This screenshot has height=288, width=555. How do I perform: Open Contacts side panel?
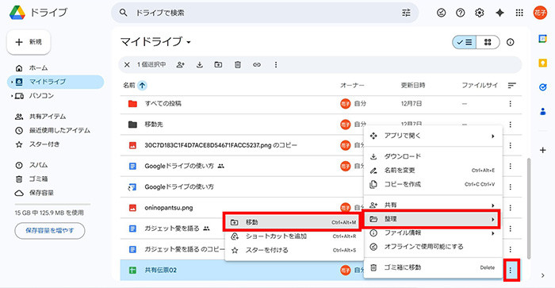tap(542, 112)
